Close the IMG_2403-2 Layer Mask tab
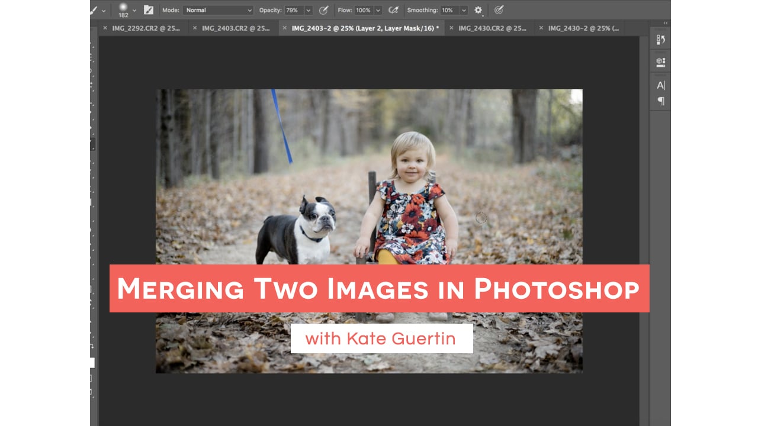 284,28
